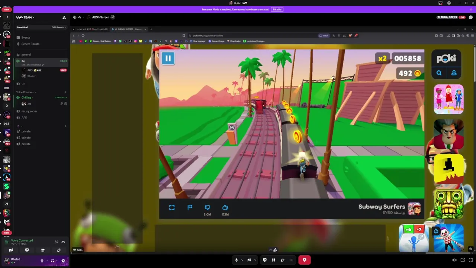Viewport: 476px width, 268px height.
Task: Mute microphone in stream control bar
Action: (236, 260)
